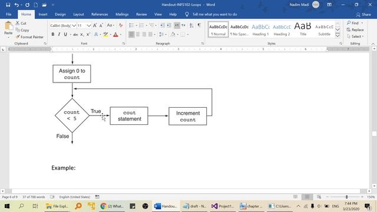The width and height of the screenshot is (377, 212).
Task: Click the macro recording icon in status bar
Action: [97, 197]
